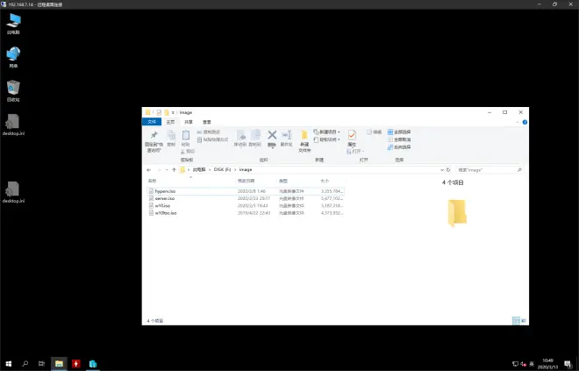Click the Delete (删除) X icon
Viewport: 579px width, 371px height.
[x=272, y=139]
